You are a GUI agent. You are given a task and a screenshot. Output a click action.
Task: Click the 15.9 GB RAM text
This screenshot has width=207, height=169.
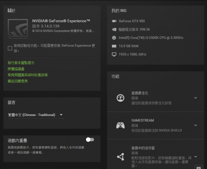[129, 46]
